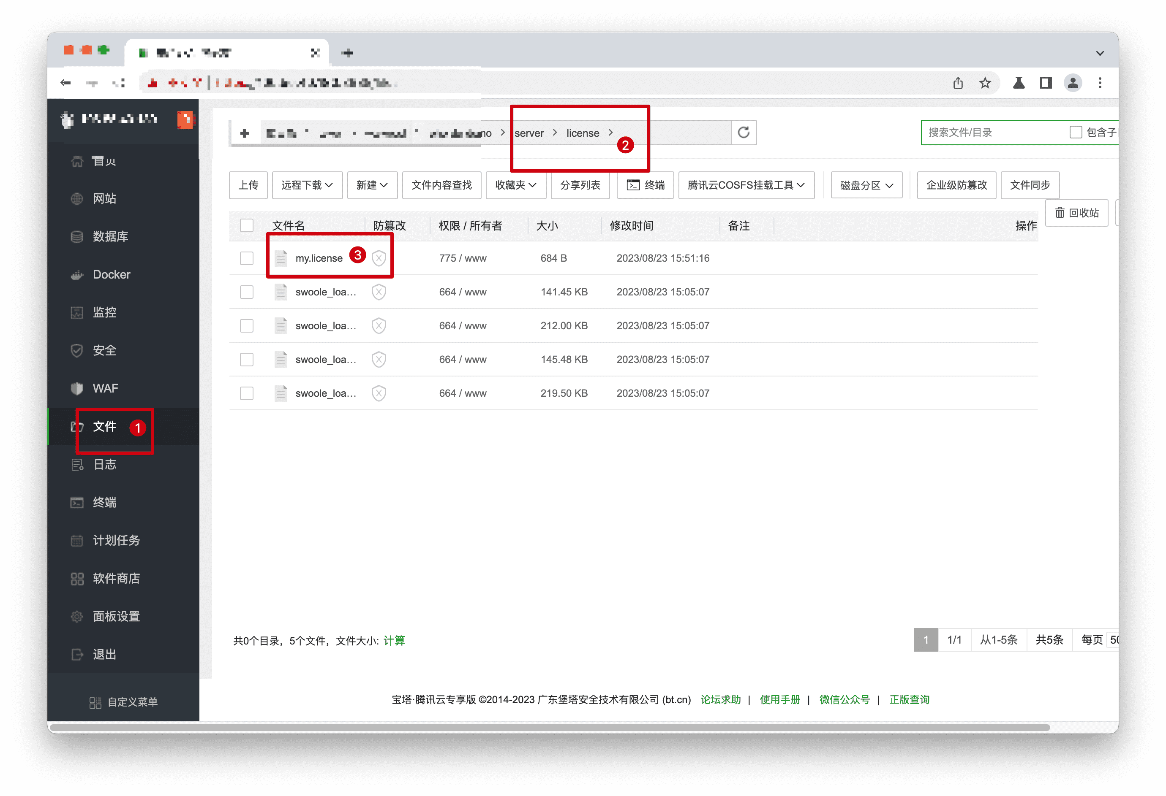Check the my.license row checkbox
Screen dimensions: 1166x796
click(246, 258)
